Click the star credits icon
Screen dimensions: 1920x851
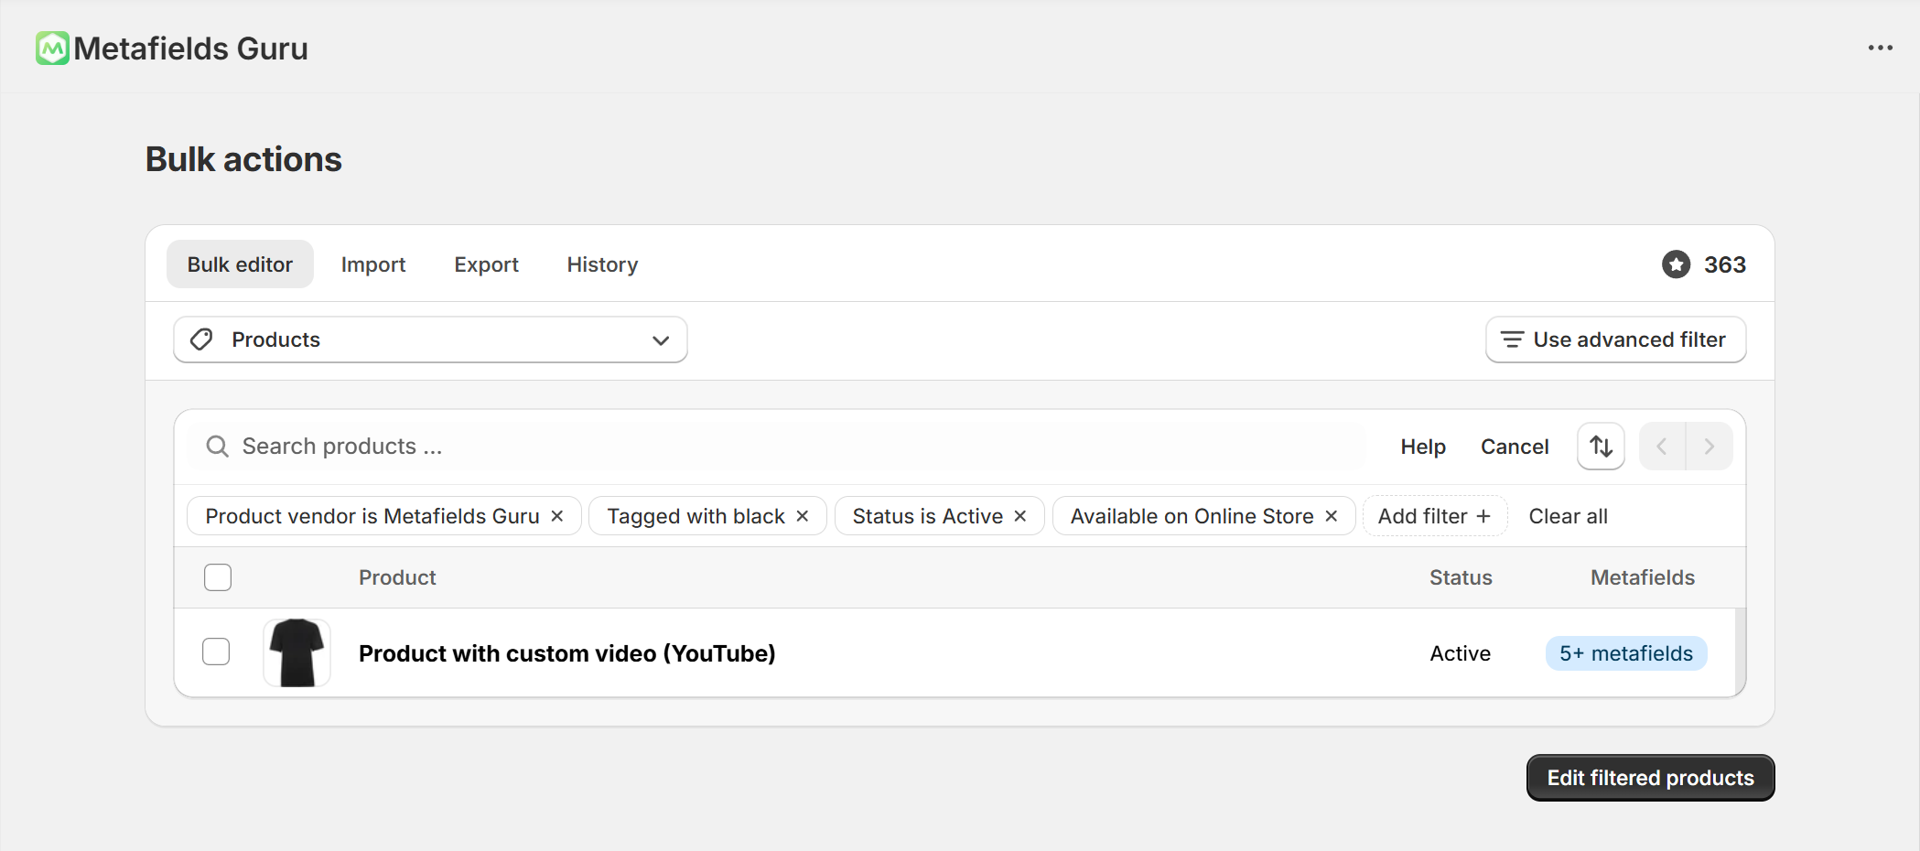1676,264
